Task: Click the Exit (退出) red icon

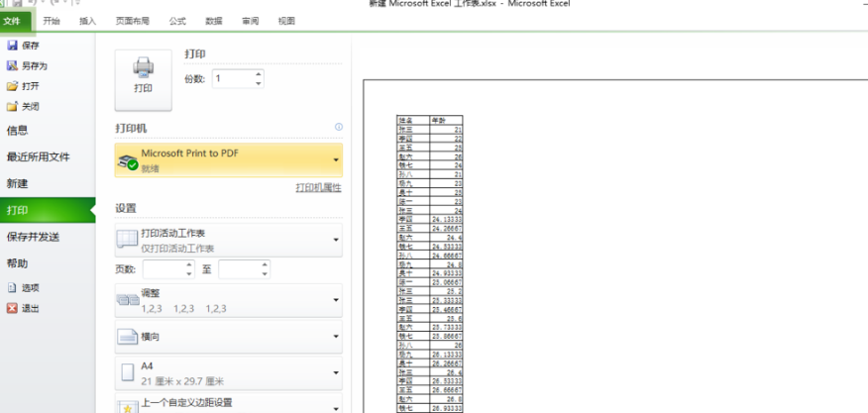Action: [x=13, y=308]
